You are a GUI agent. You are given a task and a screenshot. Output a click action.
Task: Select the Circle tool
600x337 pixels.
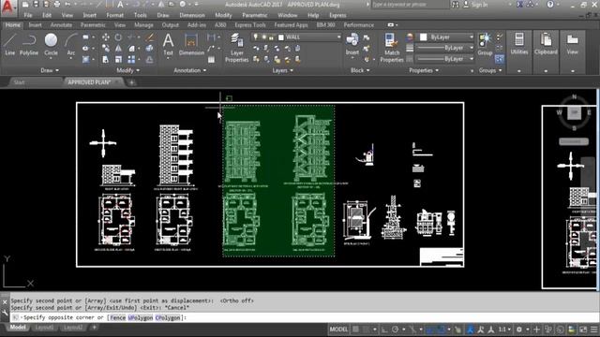point(51,44)
